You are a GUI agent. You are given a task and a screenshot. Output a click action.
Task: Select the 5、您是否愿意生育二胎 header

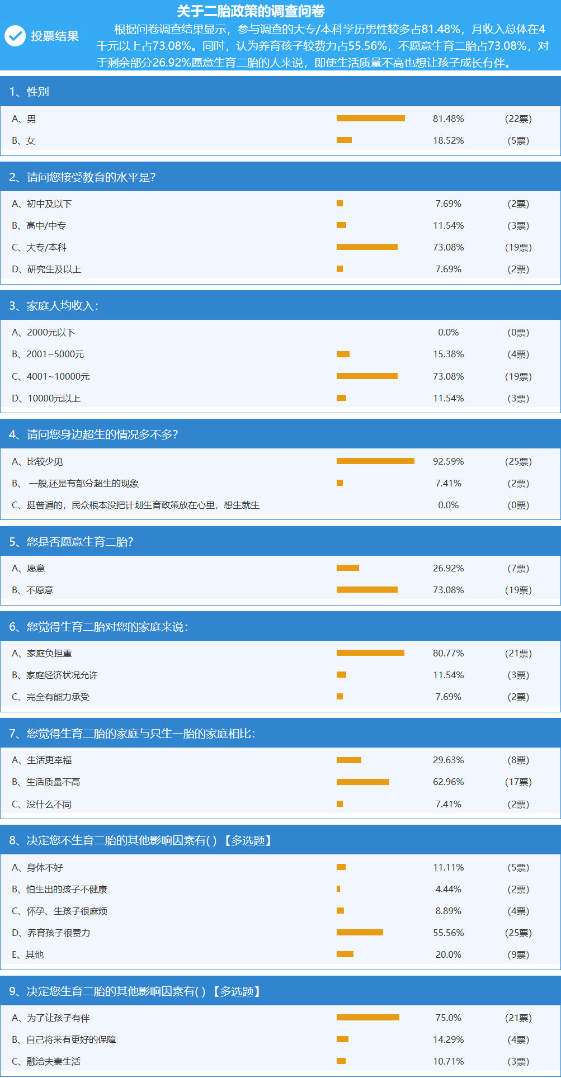[280, 541]
